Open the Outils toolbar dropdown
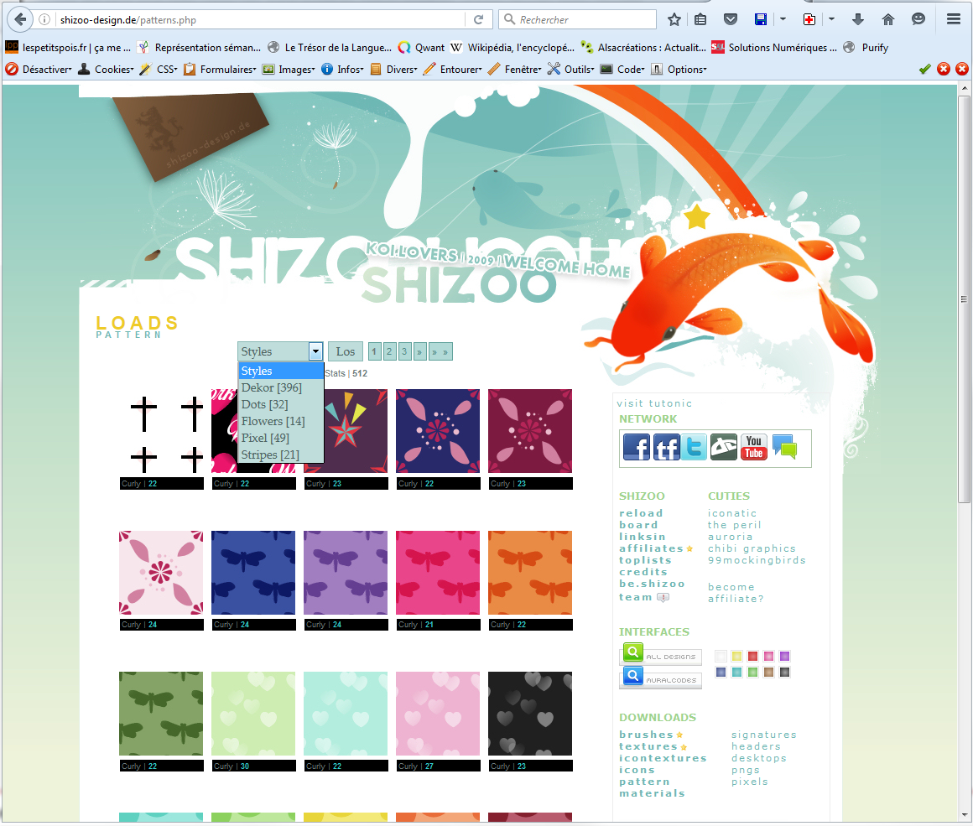This screenshot has height=826, width=973. click(571, 70)
